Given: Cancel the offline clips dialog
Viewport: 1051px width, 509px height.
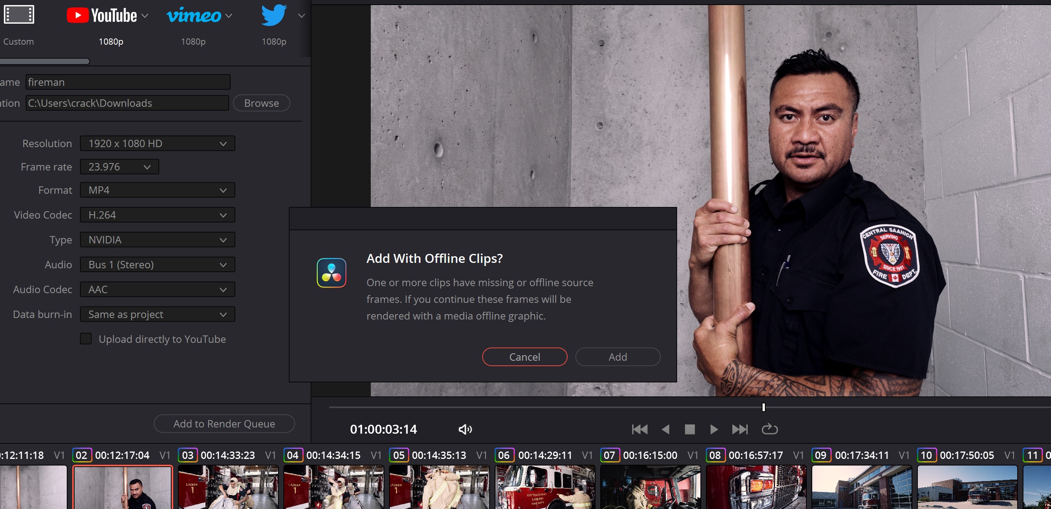Looking at the screenshot, I should 525,357.
